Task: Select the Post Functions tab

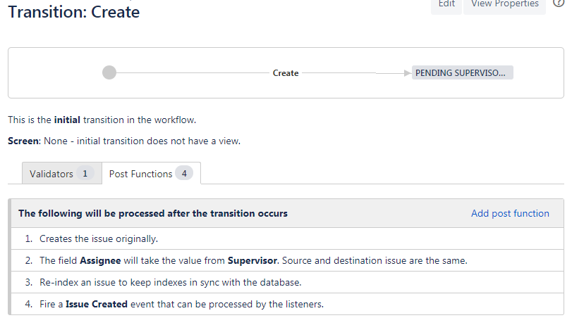Action: click(x=151, y=173)
